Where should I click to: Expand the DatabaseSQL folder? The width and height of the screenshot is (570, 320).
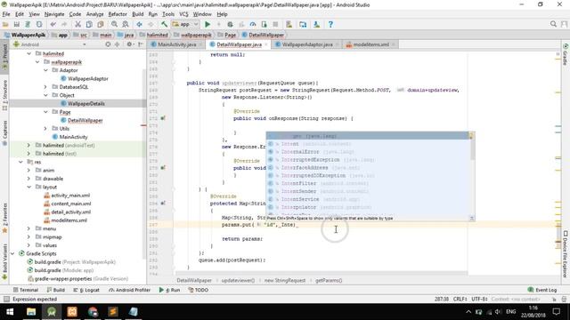45,87
